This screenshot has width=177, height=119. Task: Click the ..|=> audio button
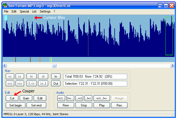[x=88, y=98]
